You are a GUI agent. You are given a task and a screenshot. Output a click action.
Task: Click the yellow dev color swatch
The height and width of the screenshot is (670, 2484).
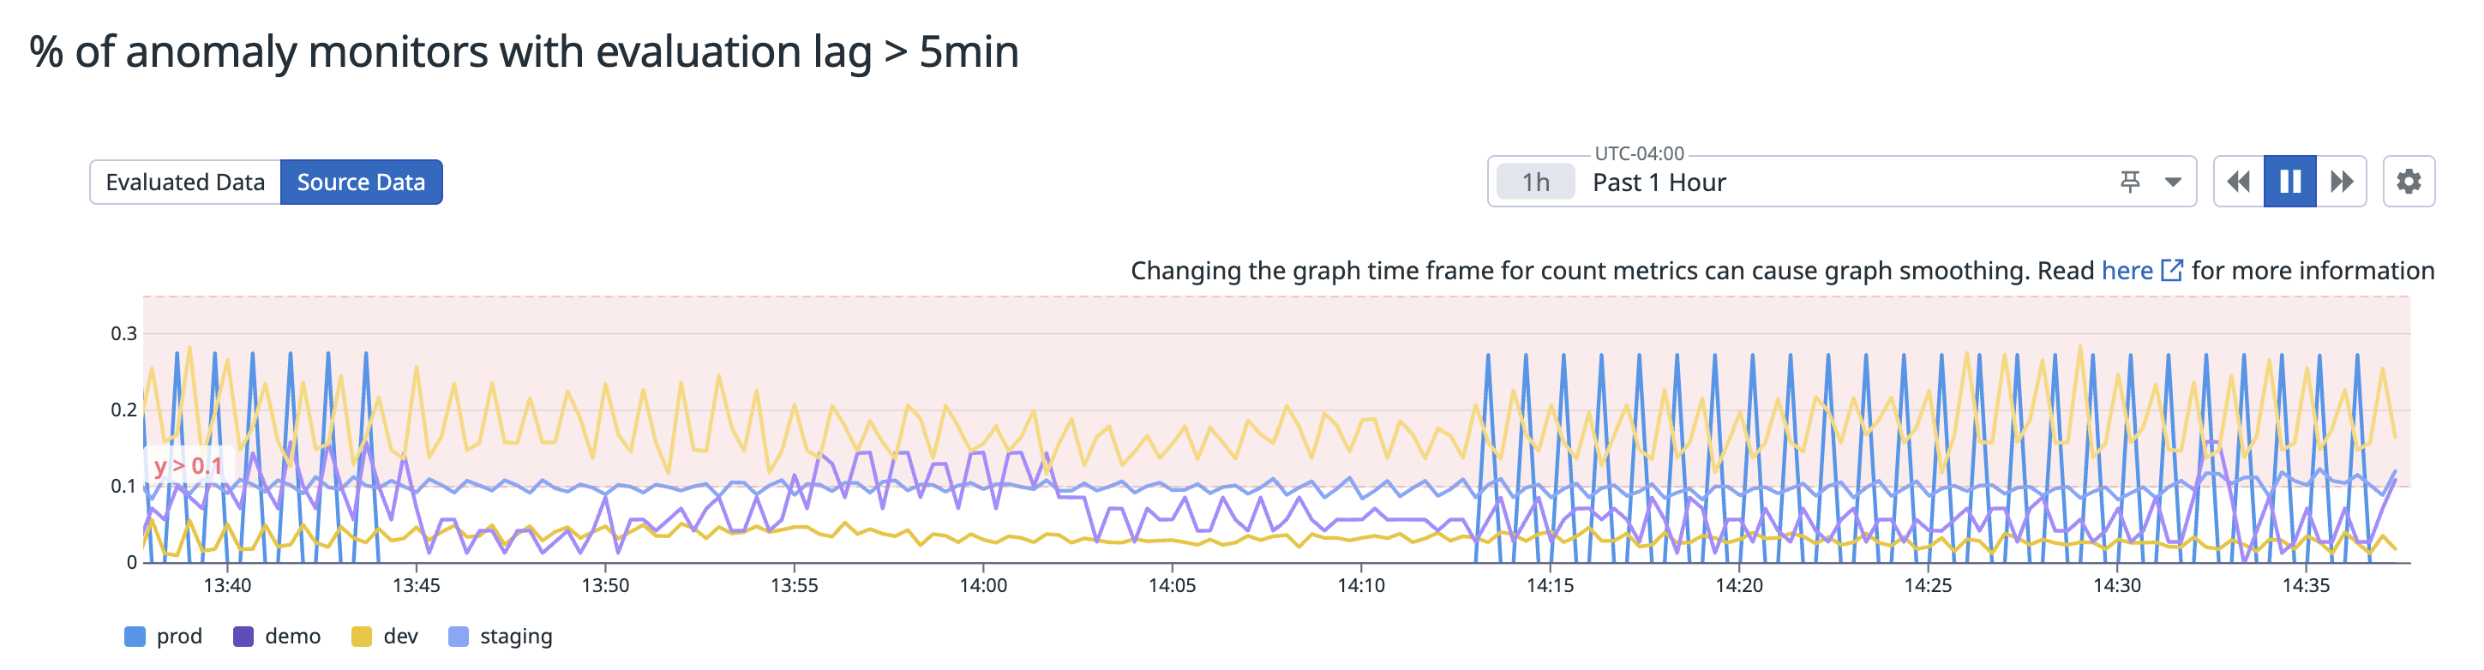(x=362, y=637)
